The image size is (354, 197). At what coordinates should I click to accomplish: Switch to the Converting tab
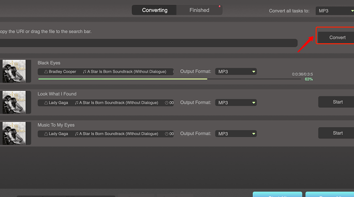(x=154, y=10)
